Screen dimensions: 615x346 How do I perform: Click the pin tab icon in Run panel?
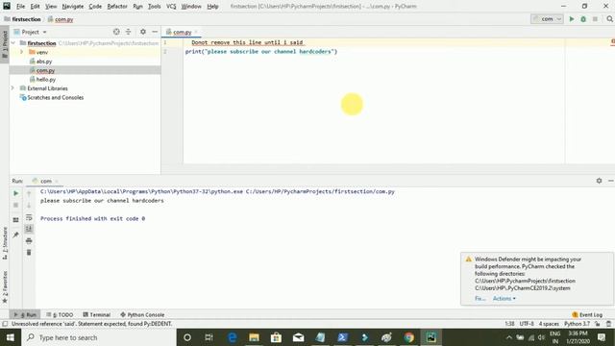(15, 235)
